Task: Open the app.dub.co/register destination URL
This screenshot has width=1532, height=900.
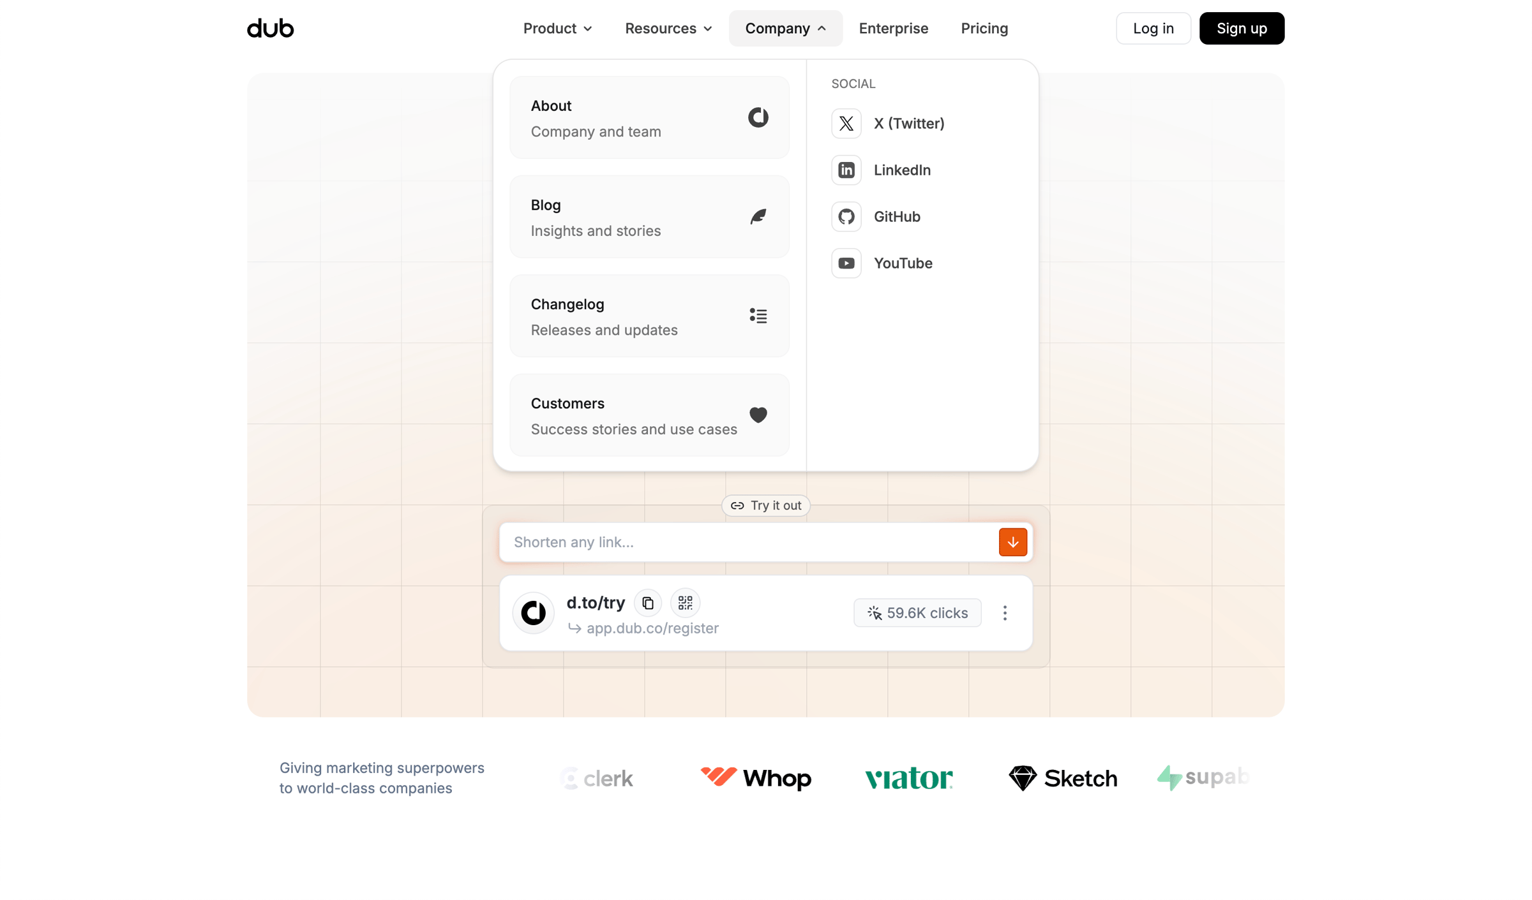Action: pyautogui.click(x=652, y=628)
